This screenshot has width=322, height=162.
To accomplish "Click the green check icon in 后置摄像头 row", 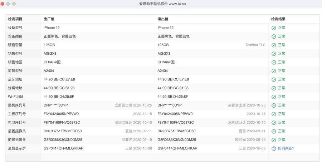I will 274,131.
